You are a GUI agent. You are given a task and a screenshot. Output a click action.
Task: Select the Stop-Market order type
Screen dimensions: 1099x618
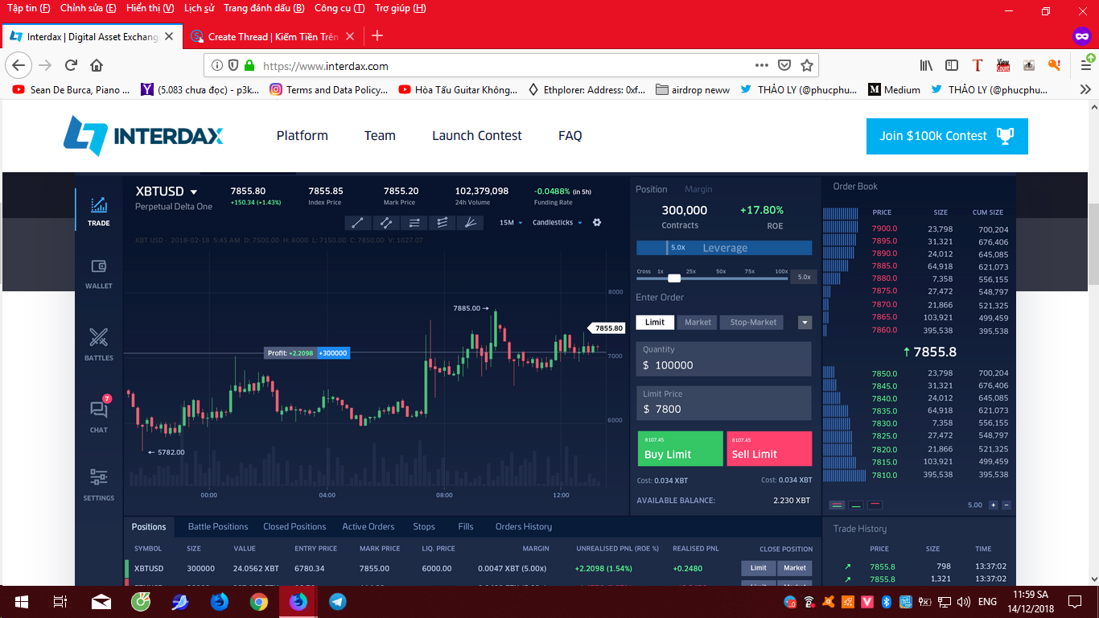[753, 323]
